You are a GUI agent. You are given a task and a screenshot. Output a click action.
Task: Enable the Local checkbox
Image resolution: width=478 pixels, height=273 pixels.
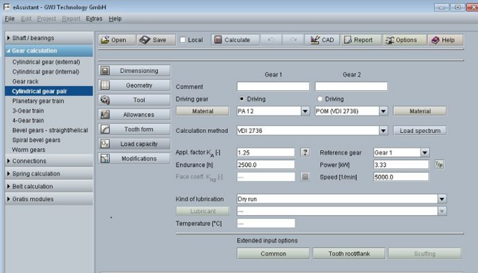[x=183, y=40]
